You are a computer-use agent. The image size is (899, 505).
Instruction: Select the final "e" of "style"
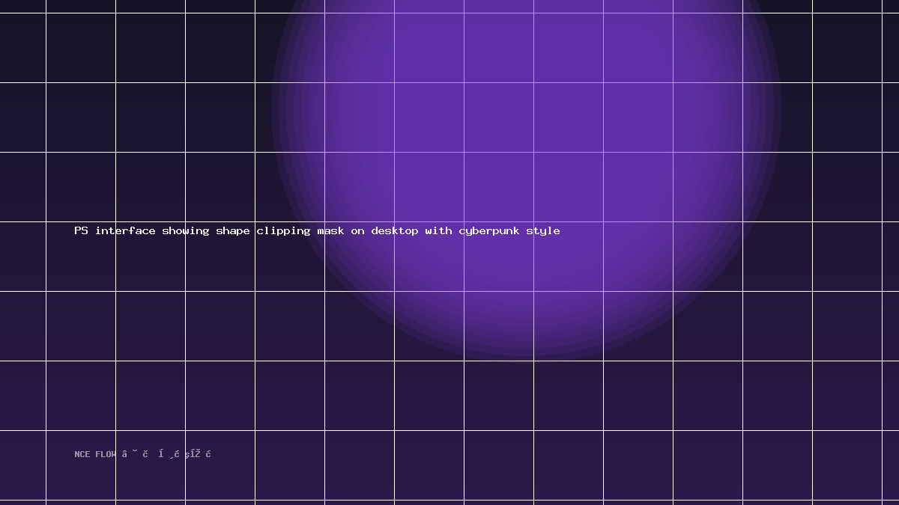(x=557, y=232)
